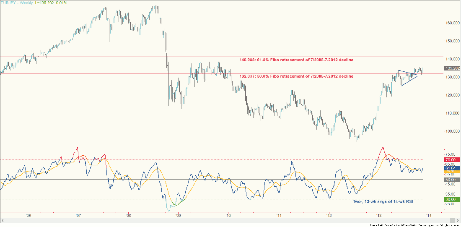Click the horizontal scrollbar right arrow
The image size is (461, 227).
coord(458,219)
